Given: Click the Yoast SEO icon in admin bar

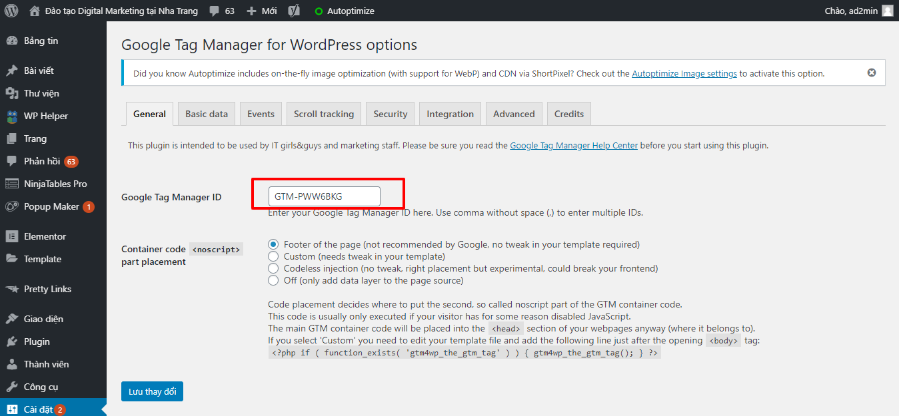Looking at the screenshot, I should (x=293, y=11).
